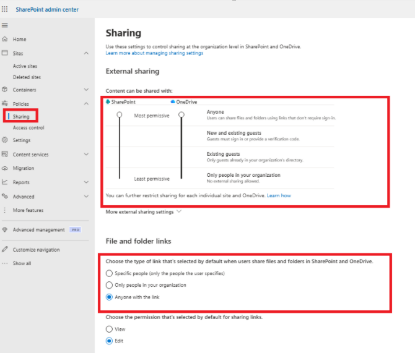Click the Reports chart icon
This screenshot has width=415, height=353.
pos(5,182)
